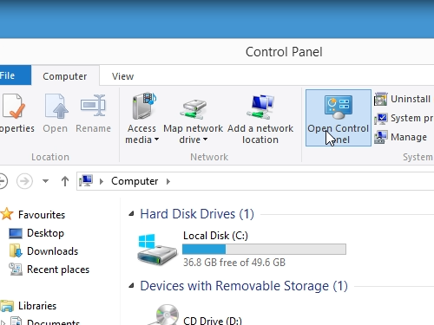Image resolution: width=434 pixels, height=325 pixels.
Task: Go up one folder level
Action: (x=65, y=181)
